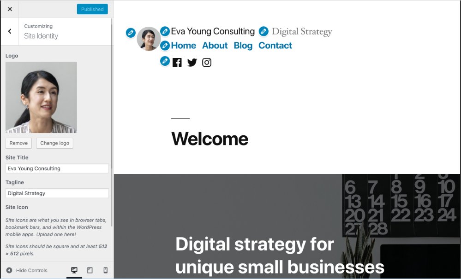The image size is (461, 279).
Task: Open the Contact navigation link
Action: tap(275, 46)
